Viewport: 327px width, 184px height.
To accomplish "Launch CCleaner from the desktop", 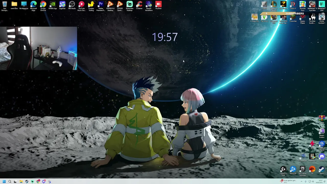I will tap(139, 5).
